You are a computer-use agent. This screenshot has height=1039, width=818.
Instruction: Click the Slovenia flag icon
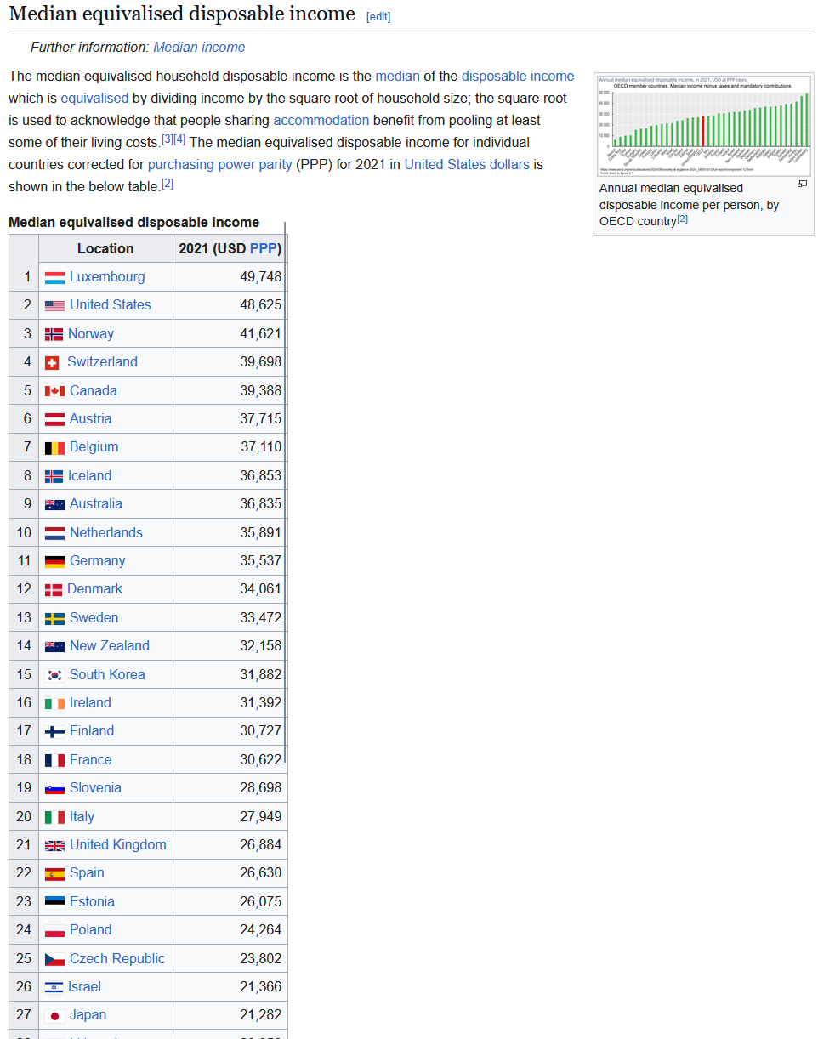54,788
